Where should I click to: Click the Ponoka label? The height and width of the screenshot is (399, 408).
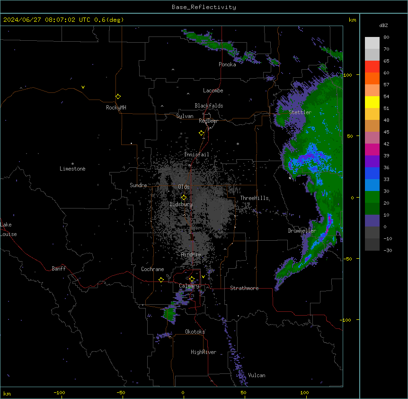click(227, 64)
